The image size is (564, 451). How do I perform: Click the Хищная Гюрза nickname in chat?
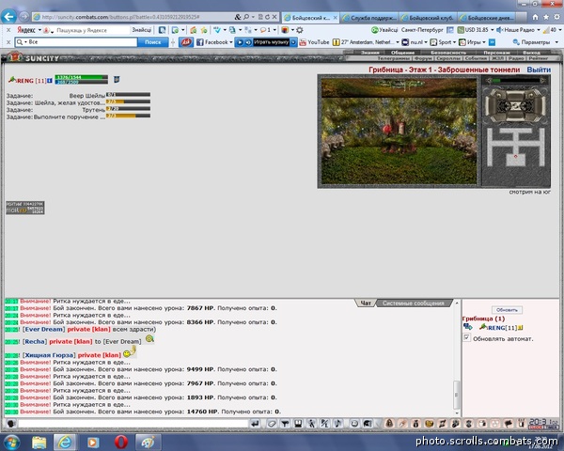pyautogui.click(x=49, y=355)
